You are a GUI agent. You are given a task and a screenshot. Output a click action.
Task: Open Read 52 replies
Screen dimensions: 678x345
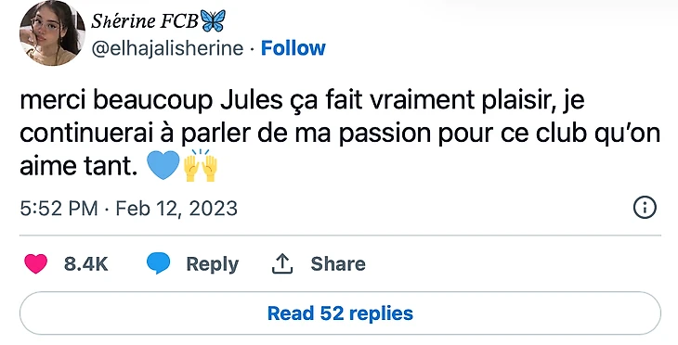click(x=340, y=313)
